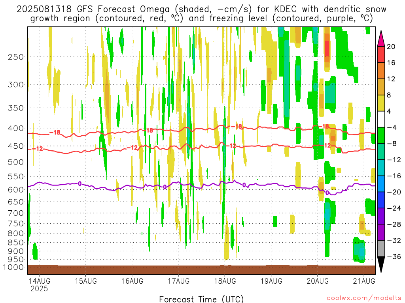405x303 pixels.
Task: Click the 300 pressure level label
Action: click(16, 84)
